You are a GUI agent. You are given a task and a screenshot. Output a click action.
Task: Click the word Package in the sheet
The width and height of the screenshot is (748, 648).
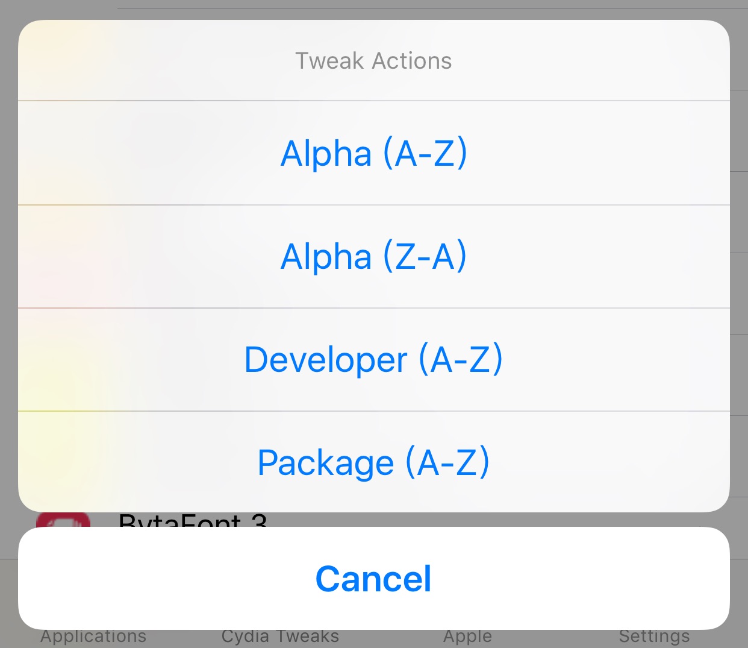[326, 463]
